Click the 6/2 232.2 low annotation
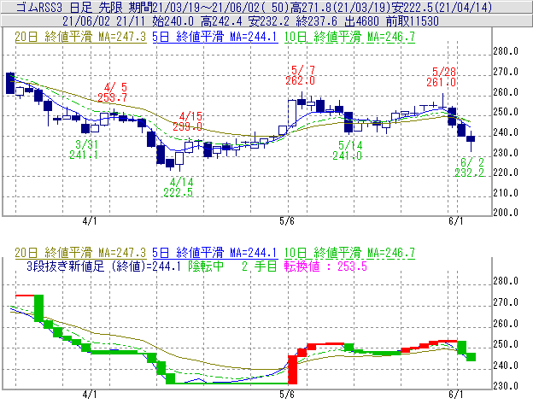Screen dimensions: 533x404 click(x=470, y=167)
